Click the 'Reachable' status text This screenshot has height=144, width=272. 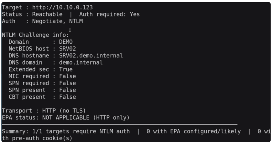pos(47,14)
